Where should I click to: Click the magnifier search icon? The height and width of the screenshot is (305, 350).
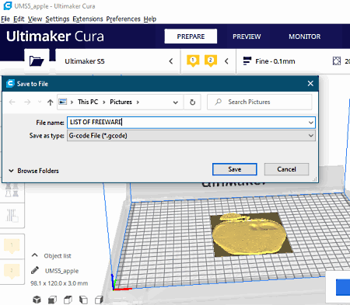(219, 102)
